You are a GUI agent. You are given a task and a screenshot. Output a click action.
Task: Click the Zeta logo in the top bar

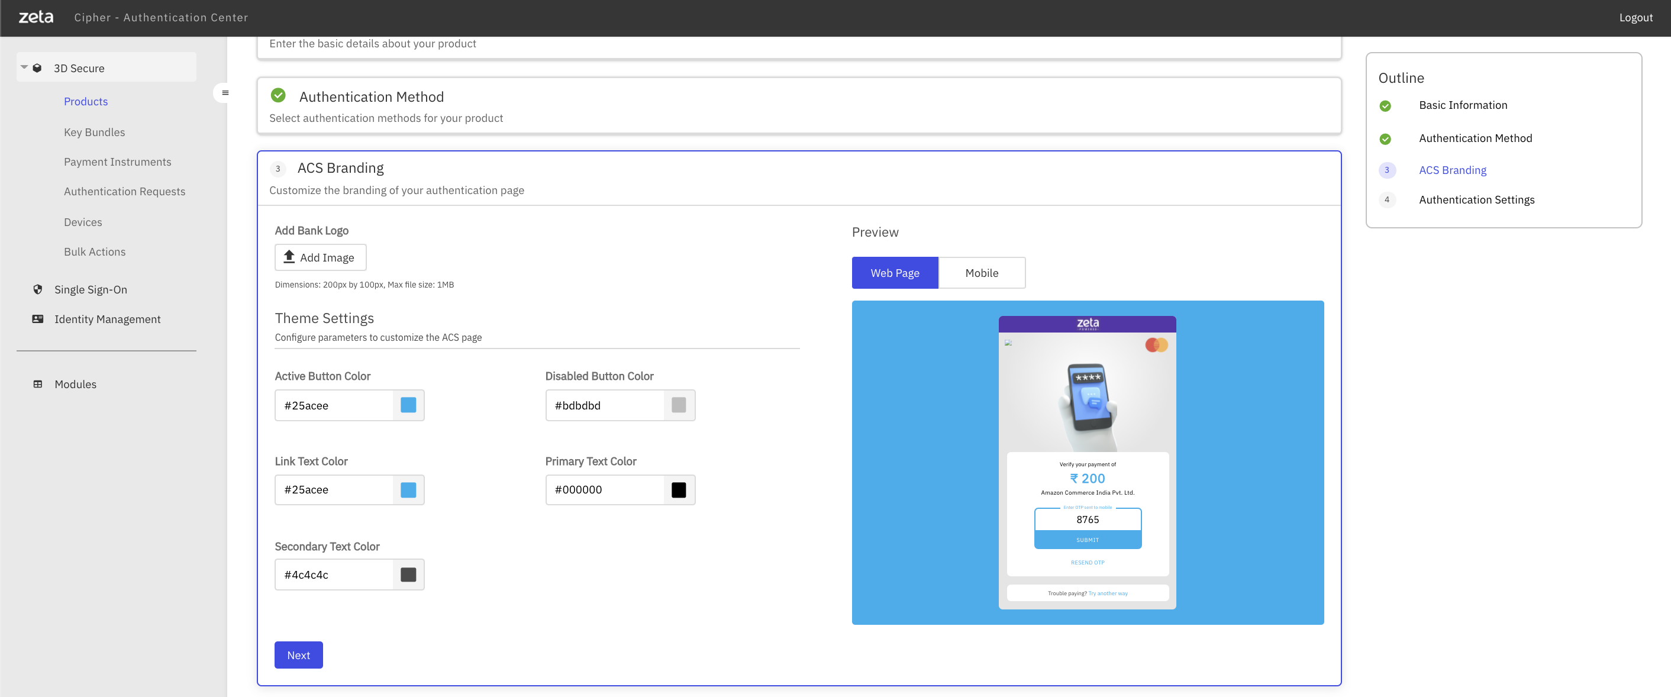[36, 17]
